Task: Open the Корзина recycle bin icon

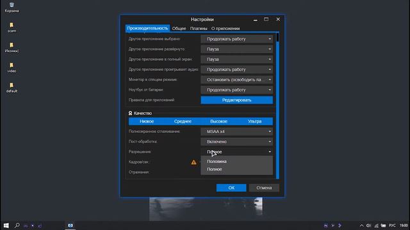Action: (x=12, y=7)
